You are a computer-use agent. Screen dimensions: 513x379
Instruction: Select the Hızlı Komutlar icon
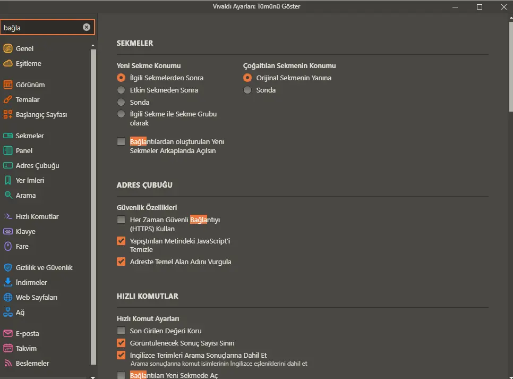pyautogui.click(x=8, y=216)
